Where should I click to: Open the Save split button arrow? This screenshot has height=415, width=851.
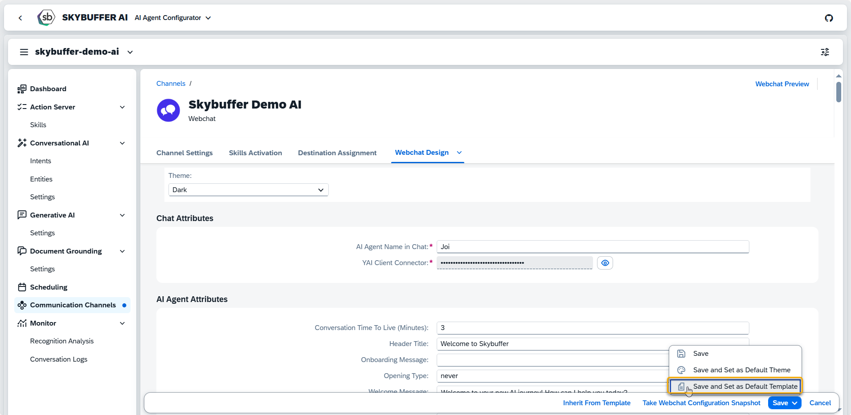795,403
